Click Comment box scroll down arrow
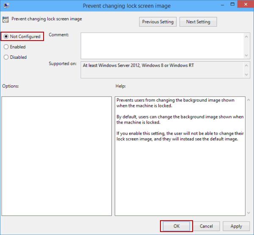The height and width of the screenshot is (235, 254). [x=246, y=55]
